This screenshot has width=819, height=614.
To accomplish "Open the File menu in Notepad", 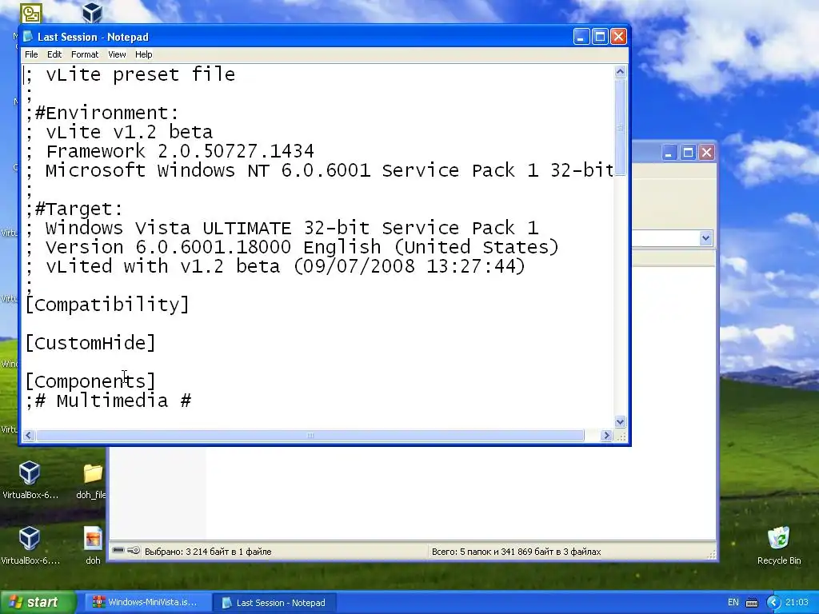I will point(31,54).
